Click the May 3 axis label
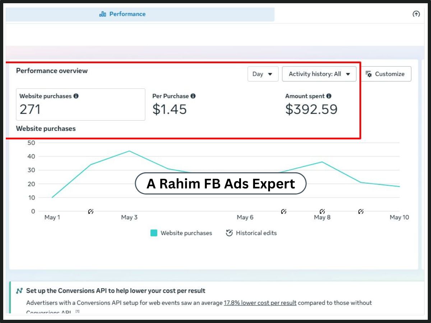The image size is (431, 323). [x=129, y=217]
